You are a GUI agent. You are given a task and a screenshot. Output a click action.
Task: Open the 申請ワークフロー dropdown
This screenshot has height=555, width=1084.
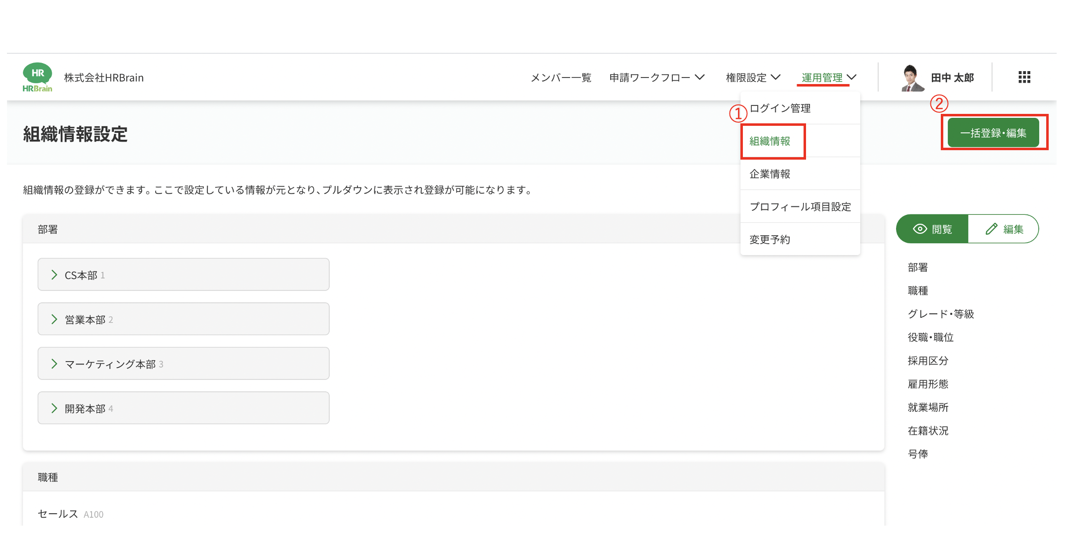657,78
